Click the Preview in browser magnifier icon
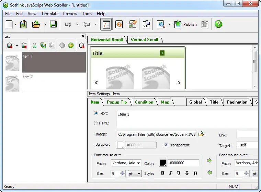This screenshot has width=261, height=192. coord(161,24)
